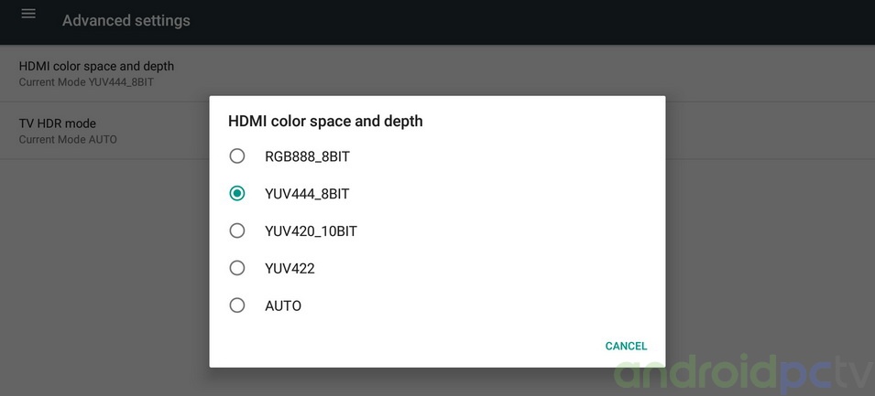This screenshot has width=875, height=396.
Task: Click the YUV444_8BIT option label text
Action: 307,194
